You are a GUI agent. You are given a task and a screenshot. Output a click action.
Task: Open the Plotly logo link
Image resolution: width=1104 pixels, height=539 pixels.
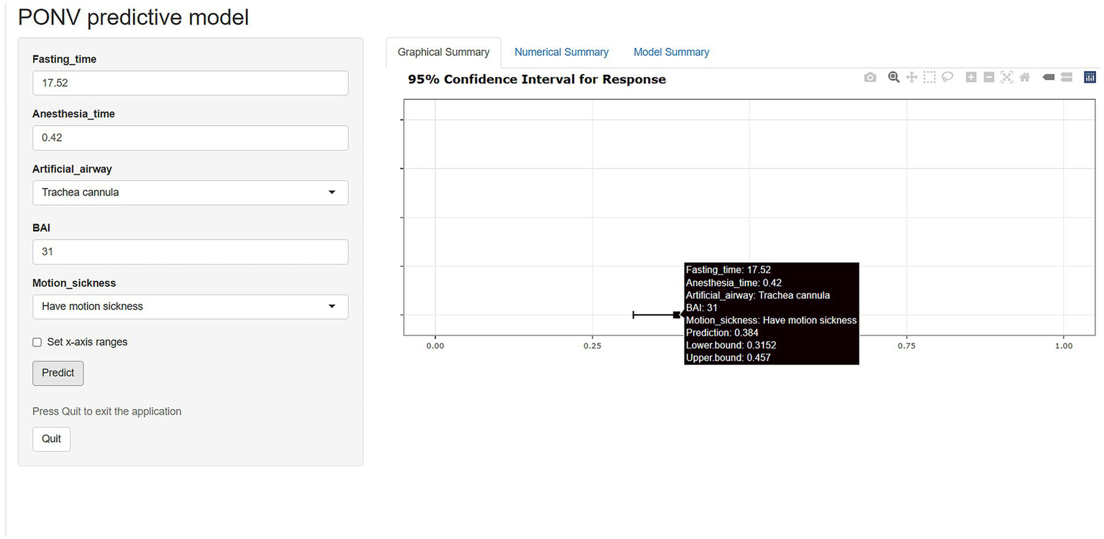click(1090, 78)
